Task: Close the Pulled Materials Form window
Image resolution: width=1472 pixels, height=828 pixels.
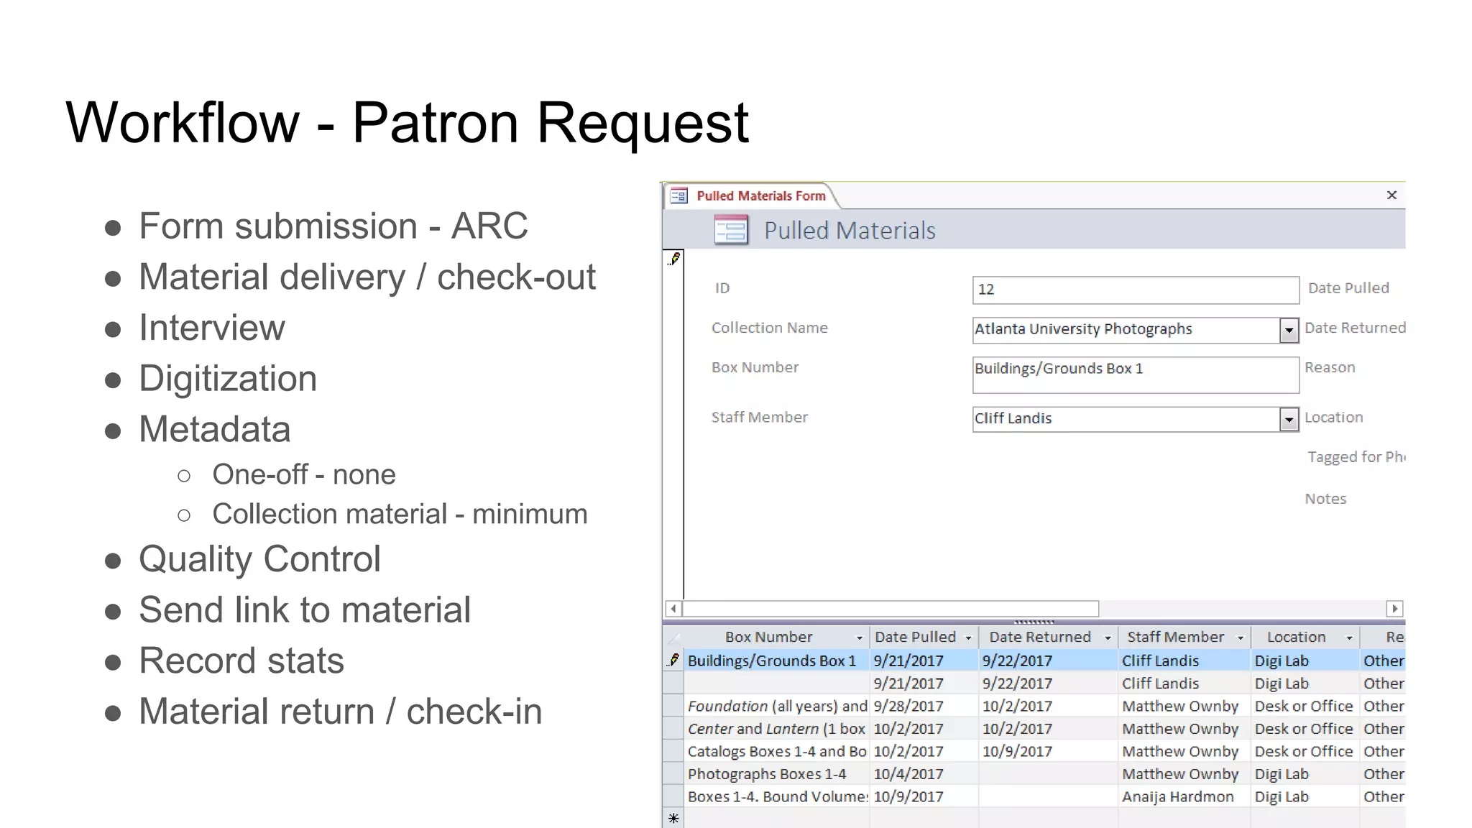Action: [x=1391, y=195]
